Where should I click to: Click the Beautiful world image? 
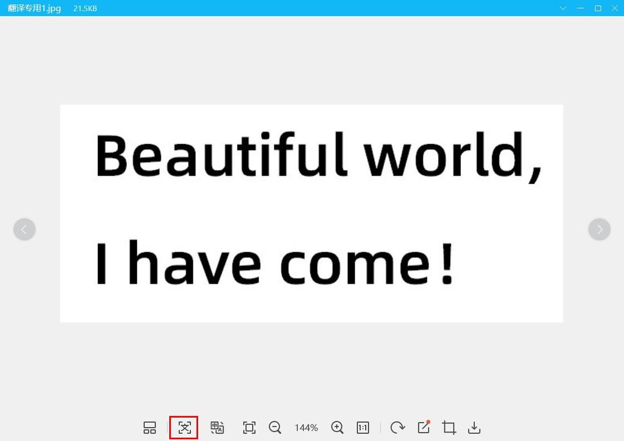coord(312,213)
